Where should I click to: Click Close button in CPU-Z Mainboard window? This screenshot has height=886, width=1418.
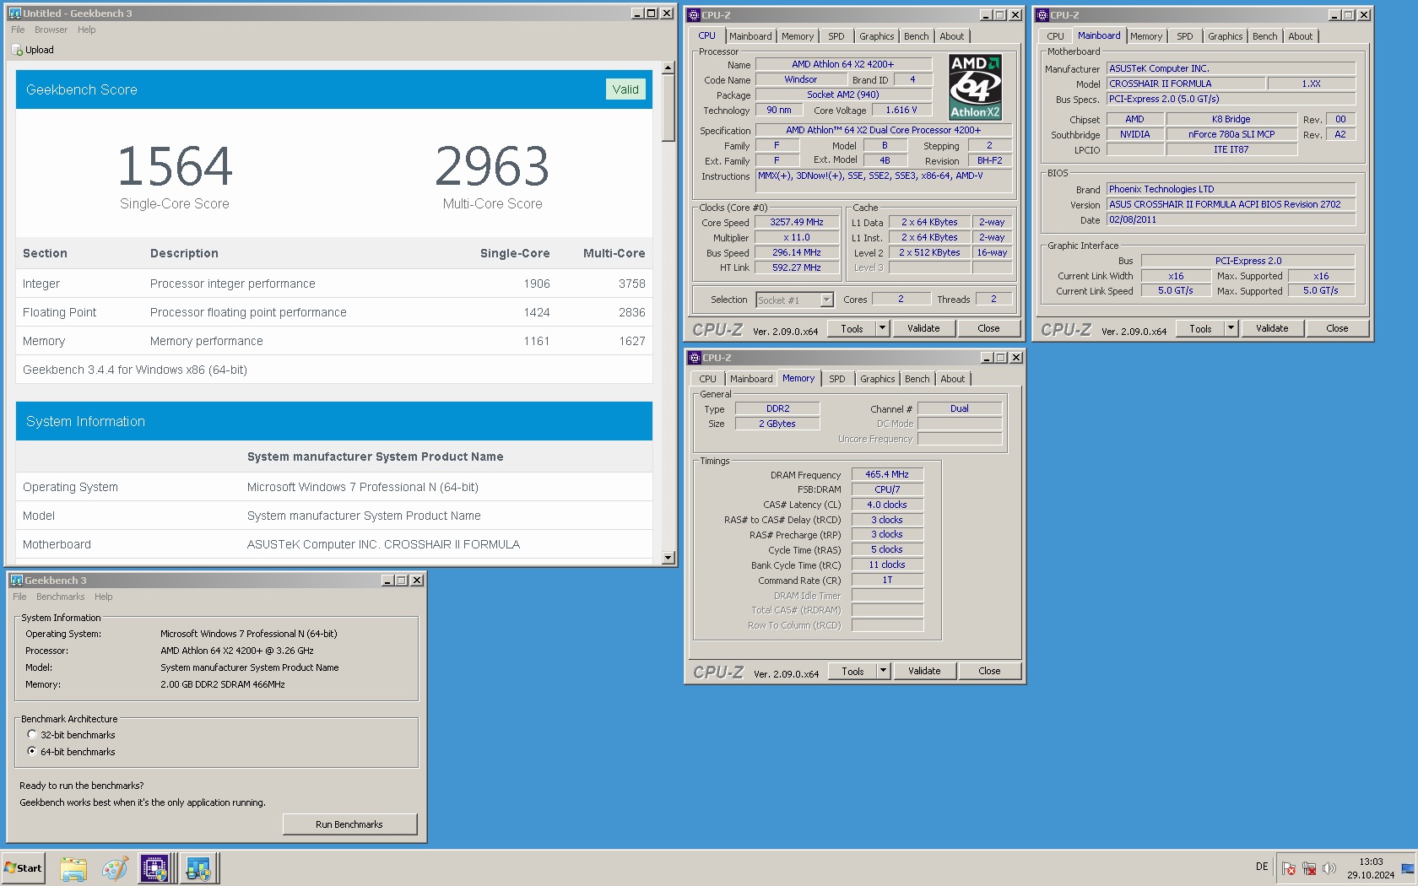coord(1337,328)
